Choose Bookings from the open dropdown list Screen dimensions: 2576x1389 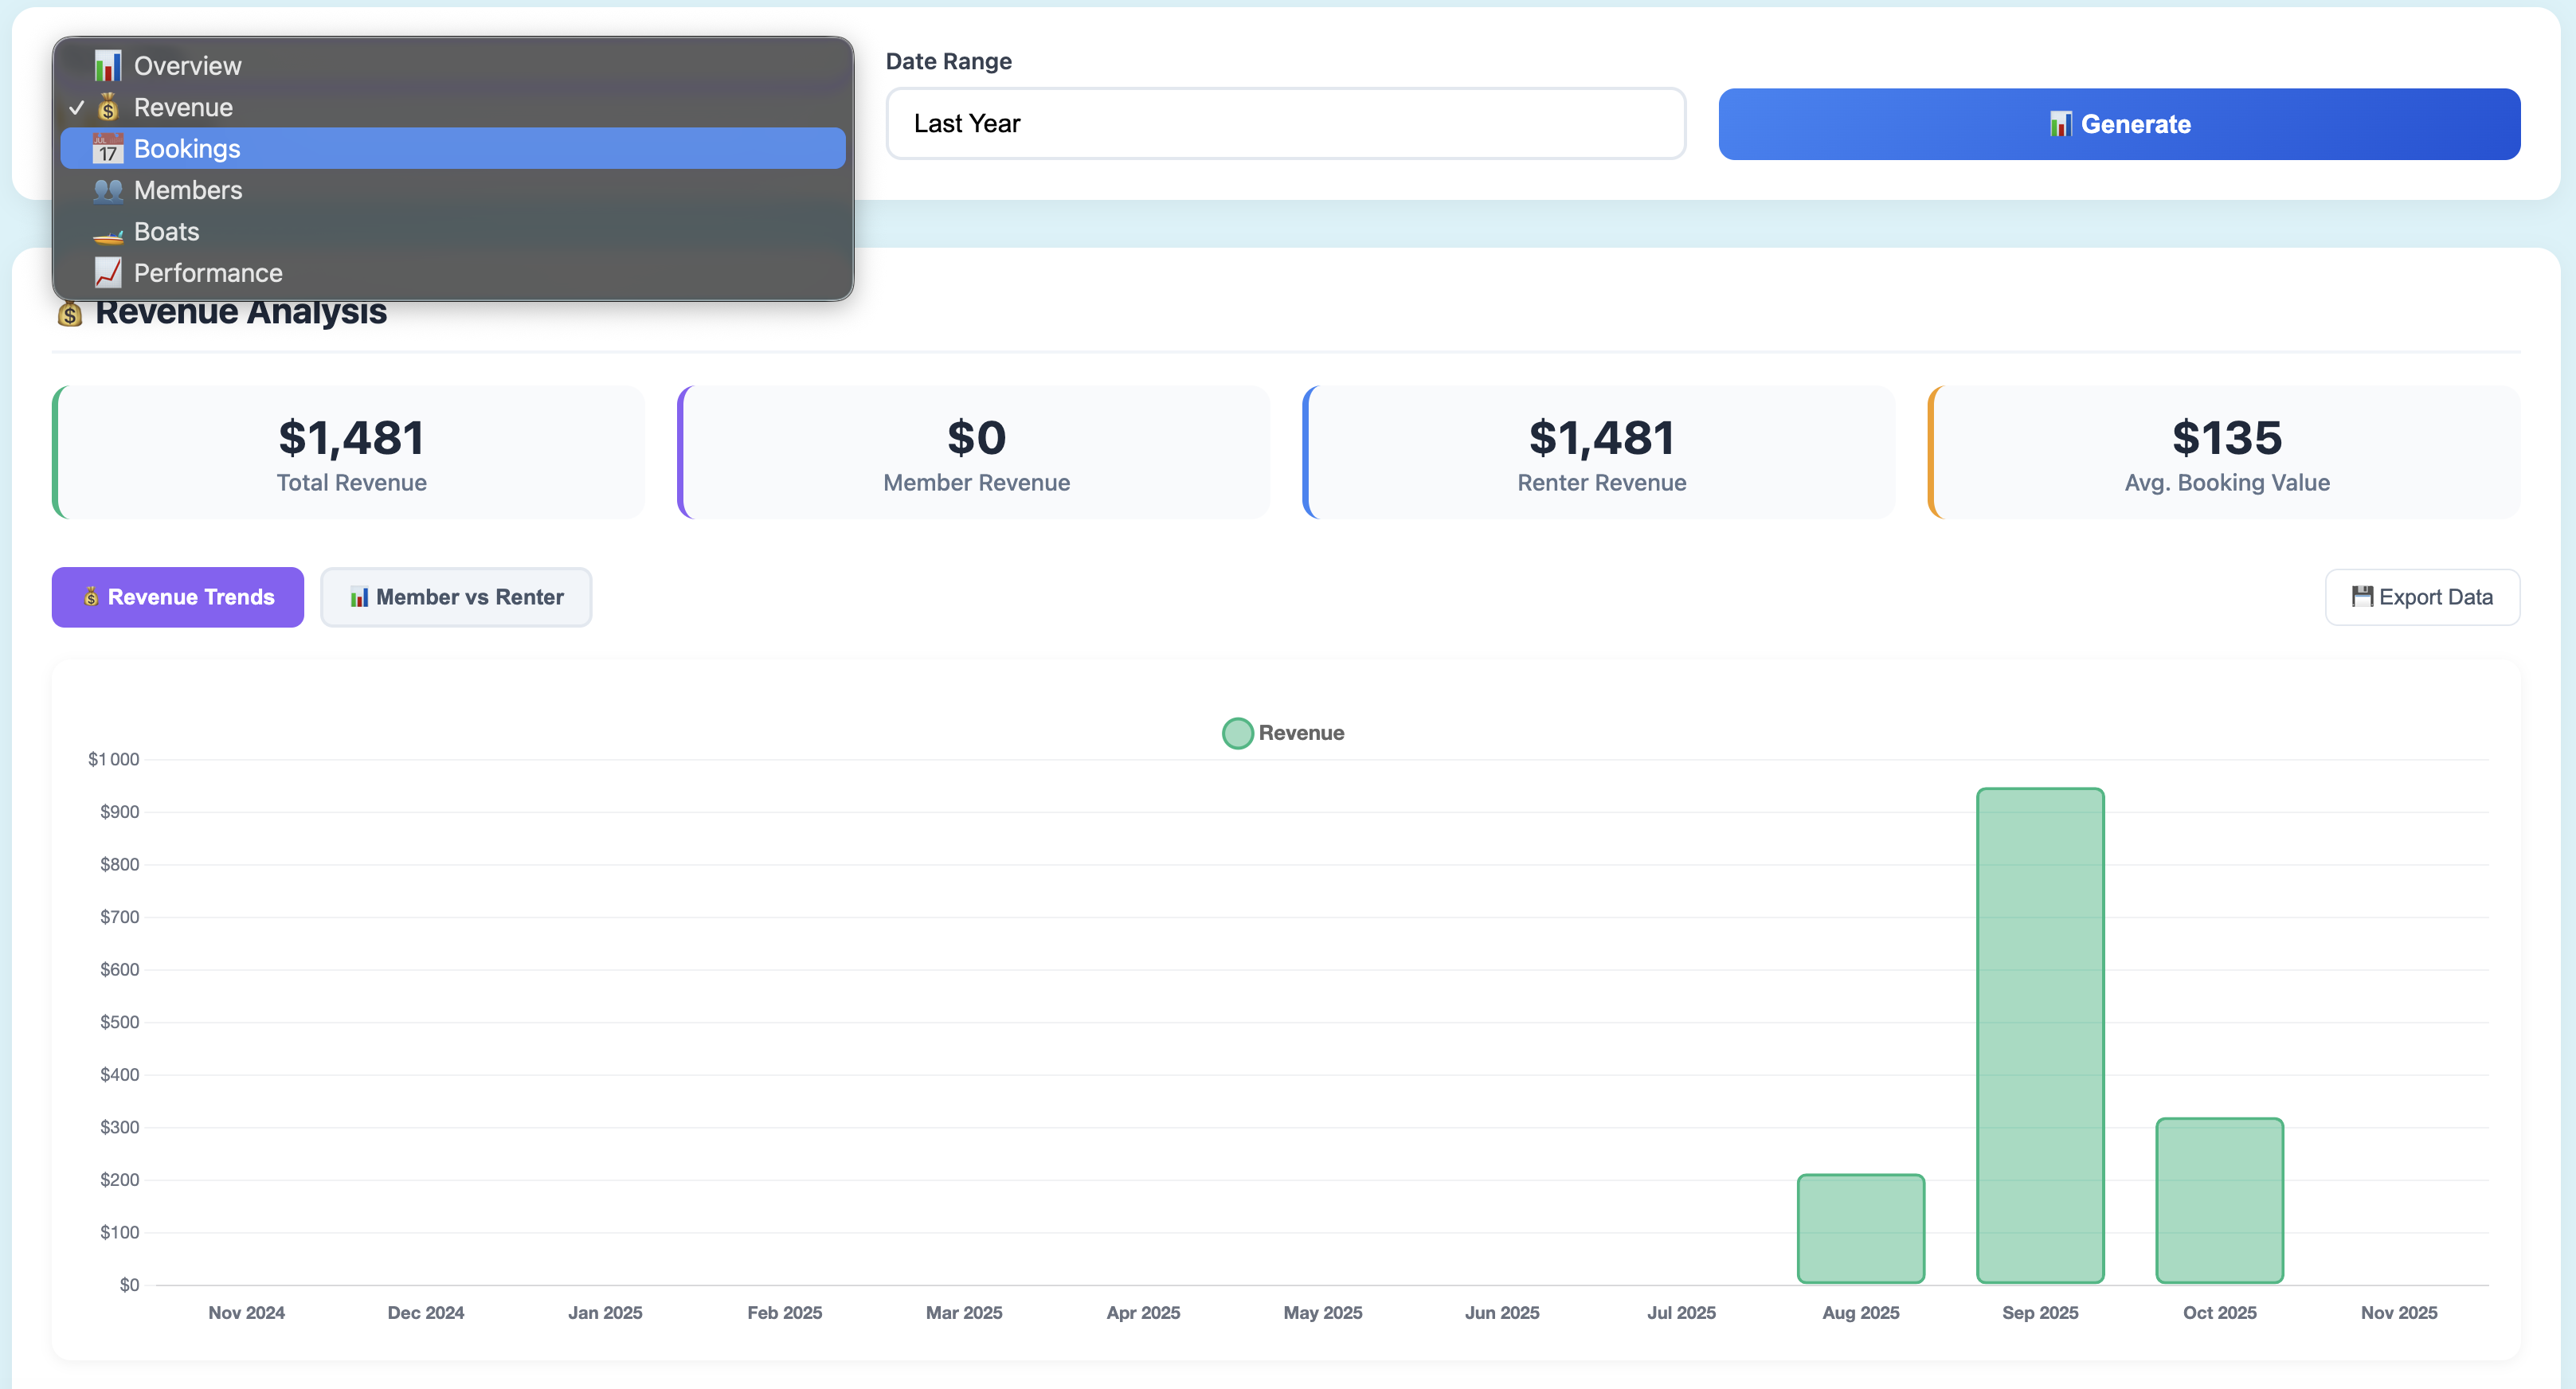(187, 148)
